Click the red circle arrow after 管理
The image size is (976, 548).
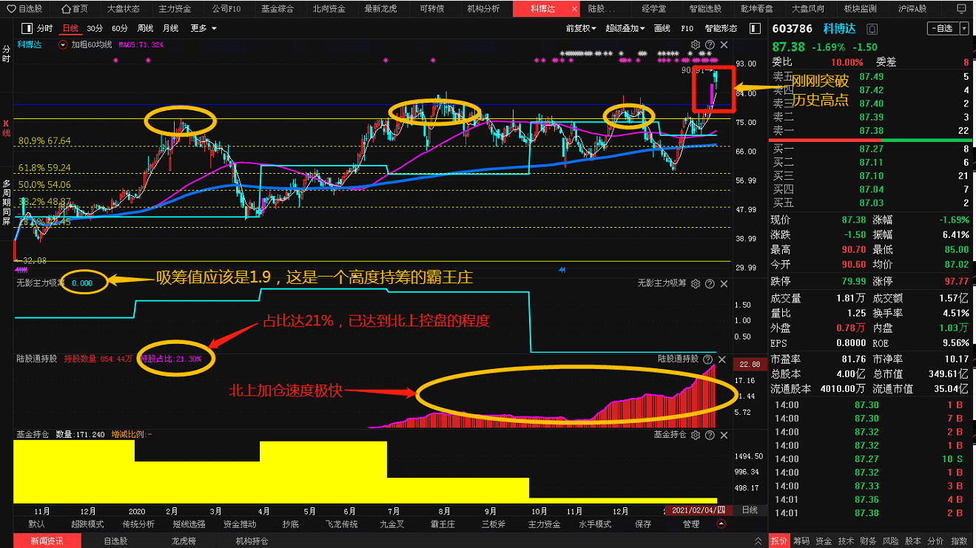(x=721, y=524)
